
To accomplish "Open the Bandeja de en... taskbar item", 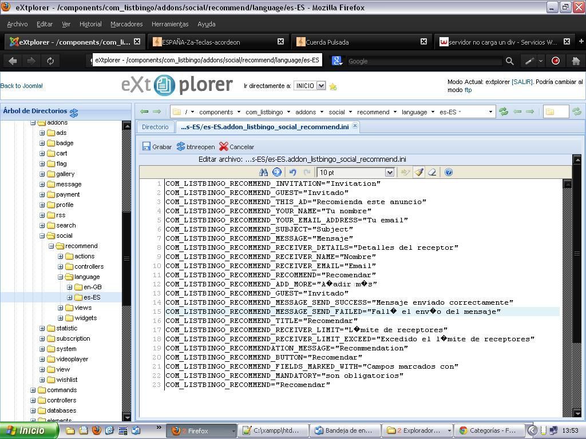I will point(345,430).
